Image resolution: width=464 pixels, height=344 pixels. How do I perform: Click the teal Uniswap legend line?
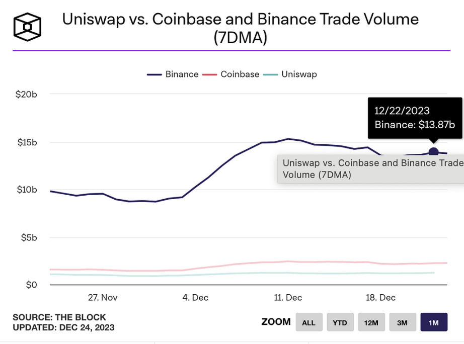coord(270,74)
